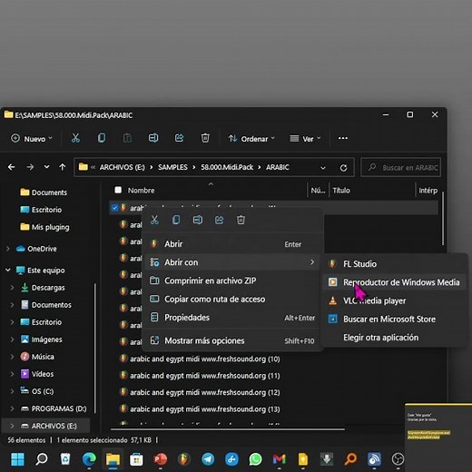Sort by the Título column header
Viewport: 472px width, 472px height.
pos(341,191)
